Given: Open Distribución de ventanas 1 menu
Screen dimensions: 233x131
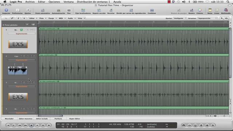Looking at the screenshot, I should tap(93, 2).
